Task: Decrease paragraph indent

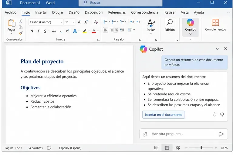Action: tap(132, 22)
